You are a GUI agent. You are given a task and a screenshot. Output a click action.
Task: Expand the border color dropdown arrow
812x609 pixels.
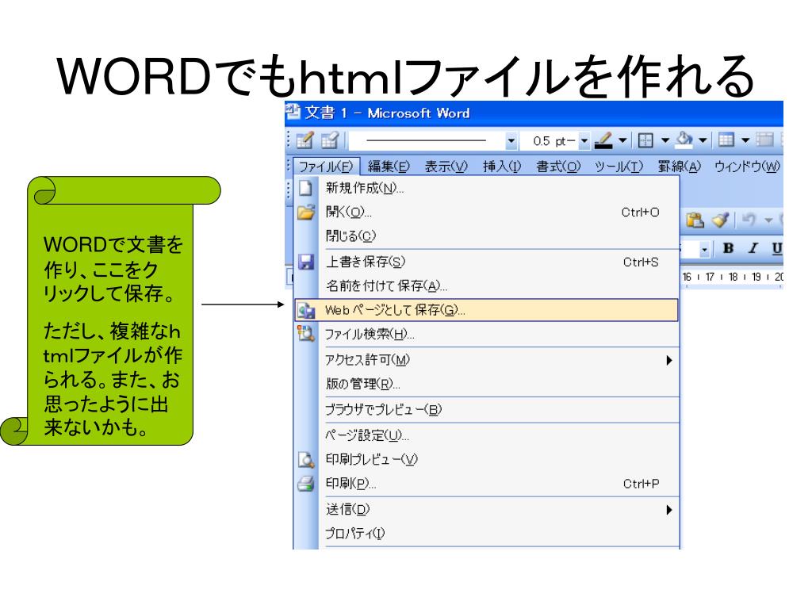coord(623,140)
